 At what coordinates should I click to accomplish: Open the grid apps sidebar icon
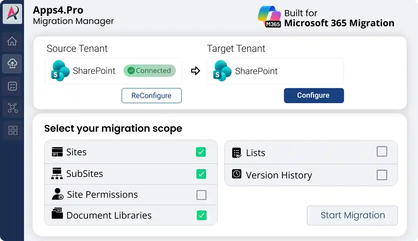[x=13, y=130]
